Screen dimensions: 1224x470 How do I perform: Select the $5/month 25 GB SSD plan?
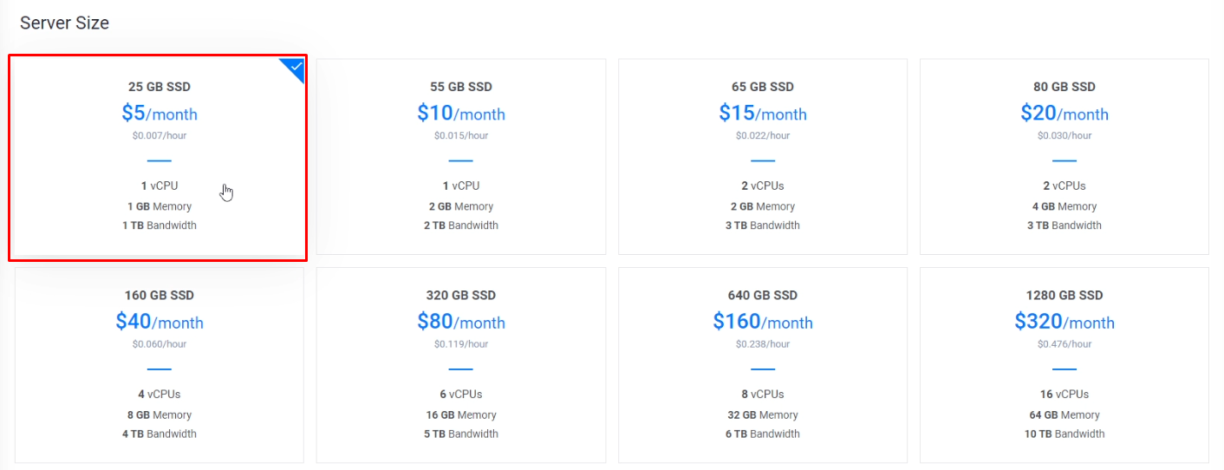[159, 156]
